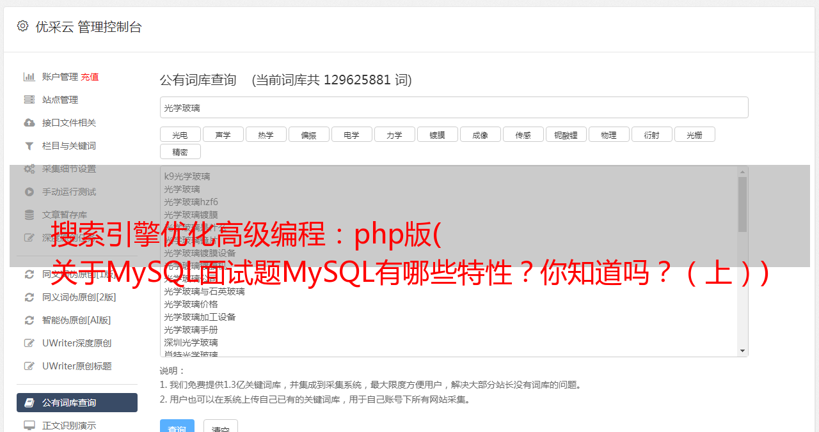This screenshot has width=819, height=432.
Task: Select 公有词库查询 in the sidebar
Action: (x=77, y=403)
